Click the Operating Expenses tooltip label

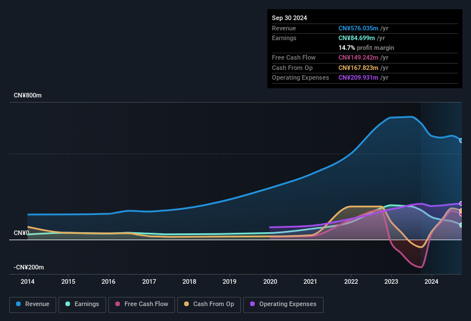301,77
